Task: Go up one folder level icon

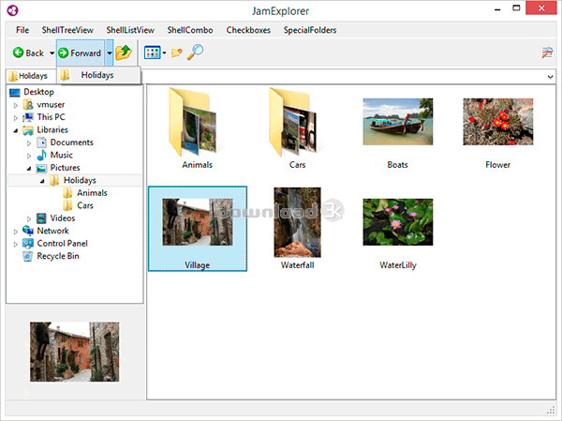Action: [124, 53]
